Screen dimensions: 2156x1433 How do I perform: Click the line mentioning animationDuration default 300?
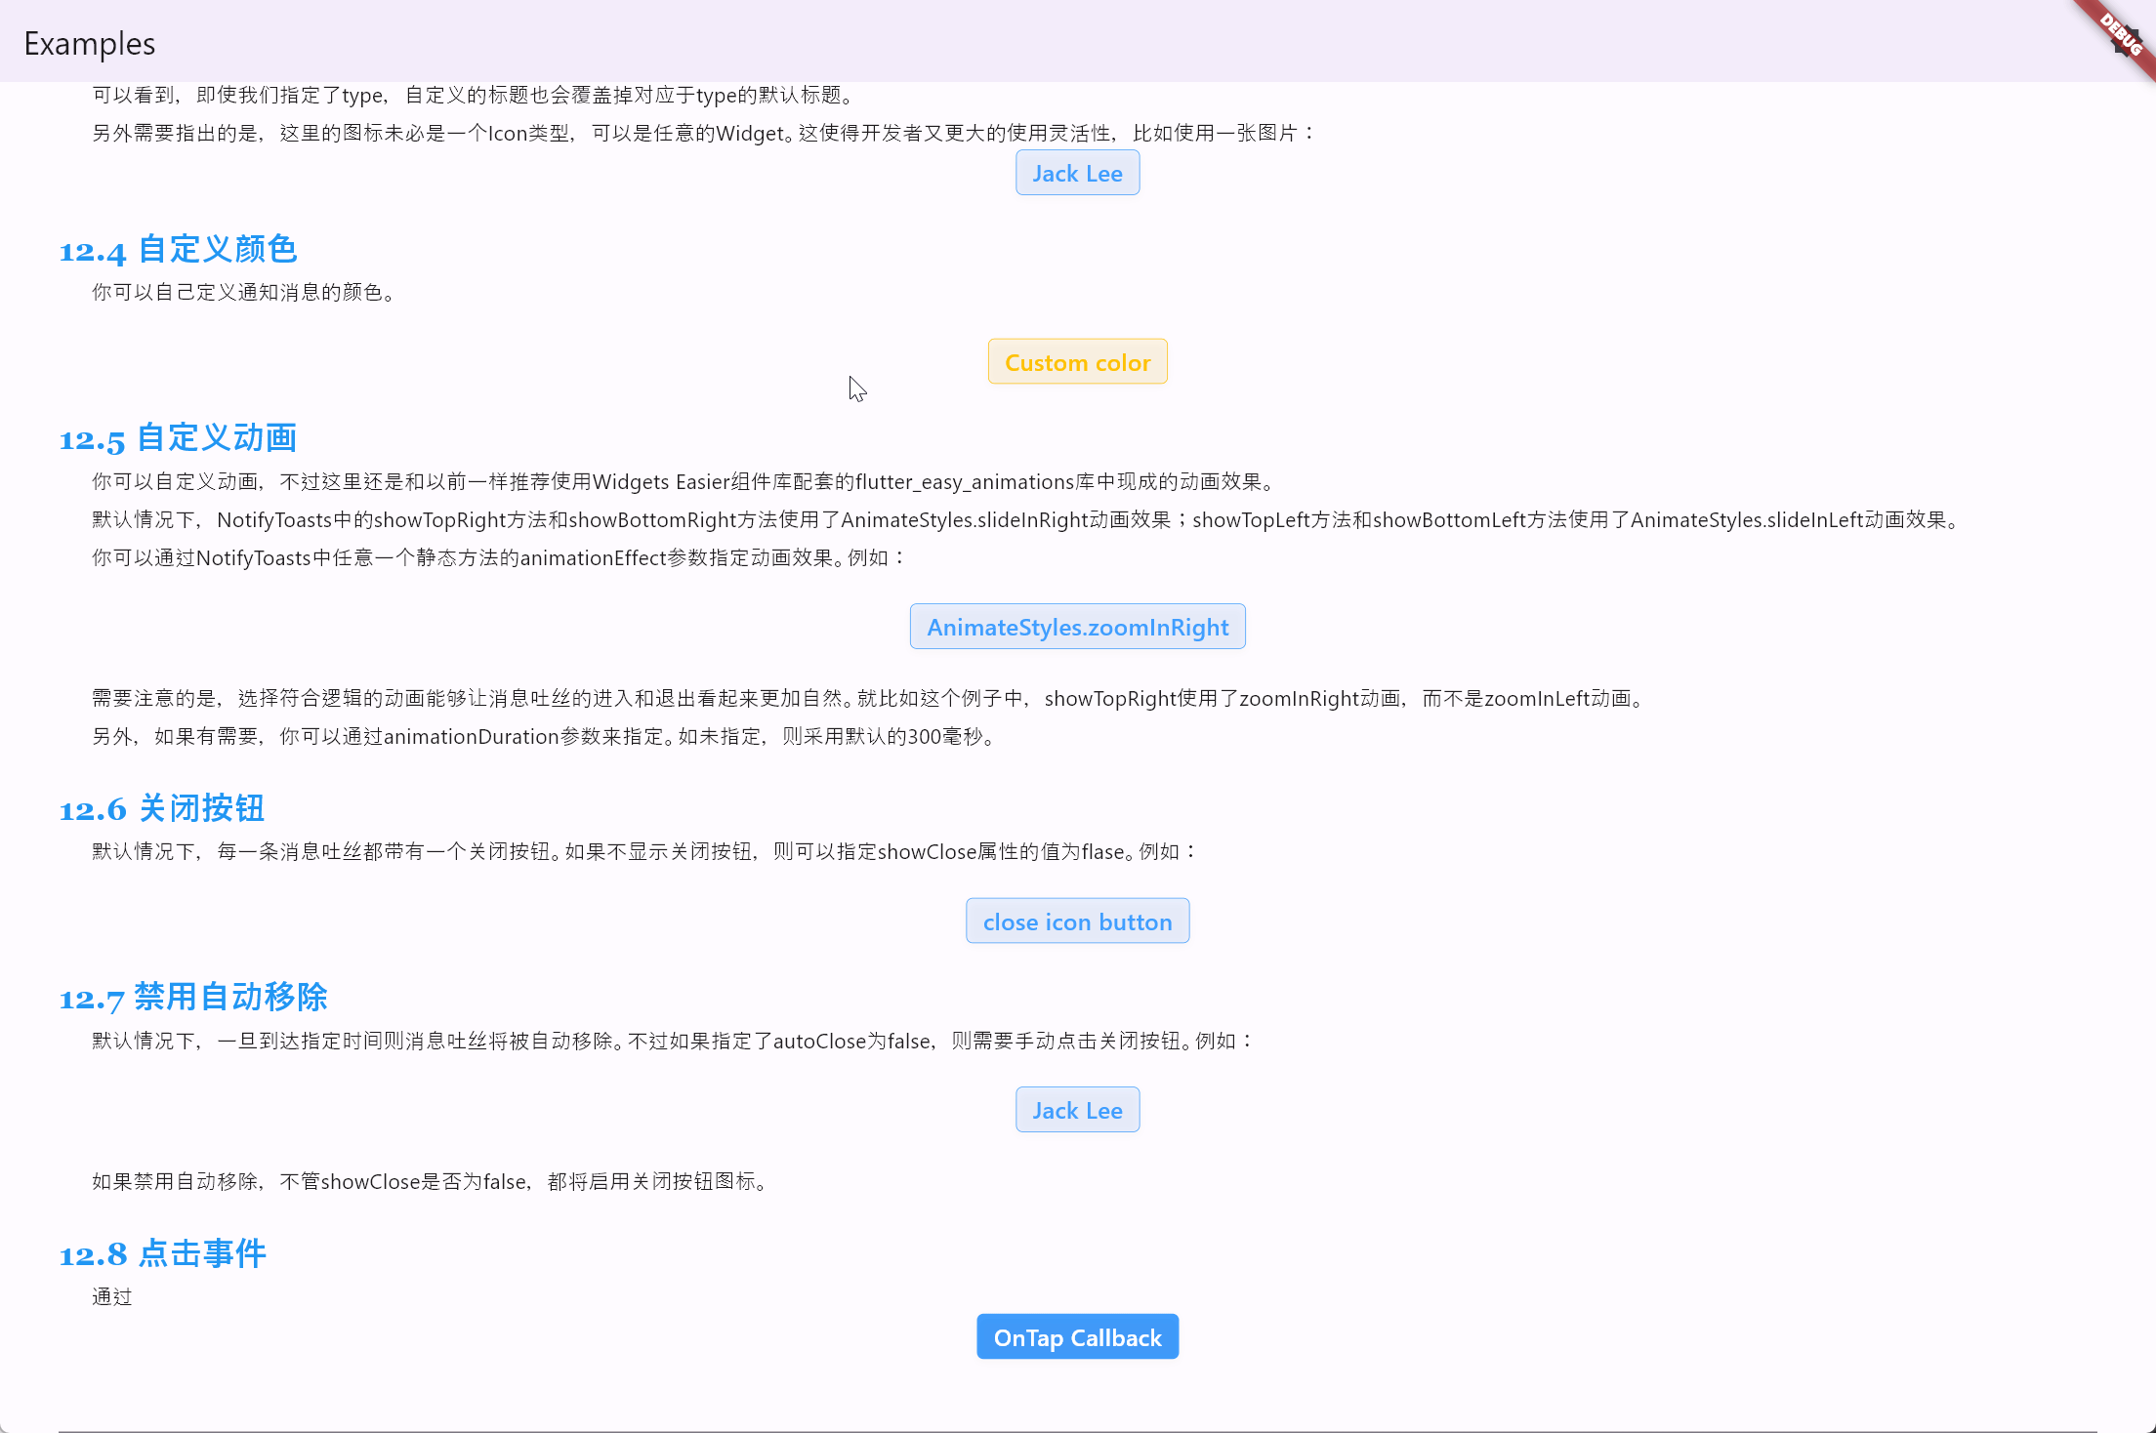click(x=545, y=737)
